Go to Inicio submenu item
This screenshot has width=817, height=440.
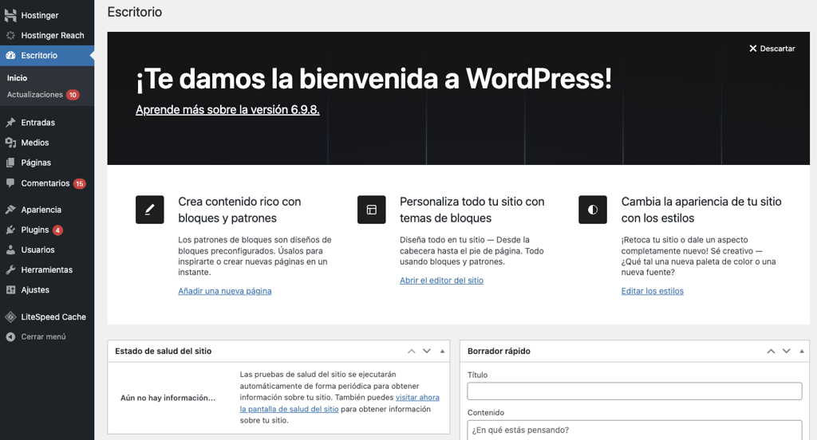[18, 77]
